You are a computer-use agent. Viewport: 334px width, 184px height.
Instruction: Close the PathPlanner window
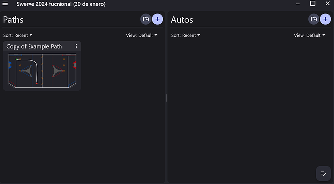327,3
